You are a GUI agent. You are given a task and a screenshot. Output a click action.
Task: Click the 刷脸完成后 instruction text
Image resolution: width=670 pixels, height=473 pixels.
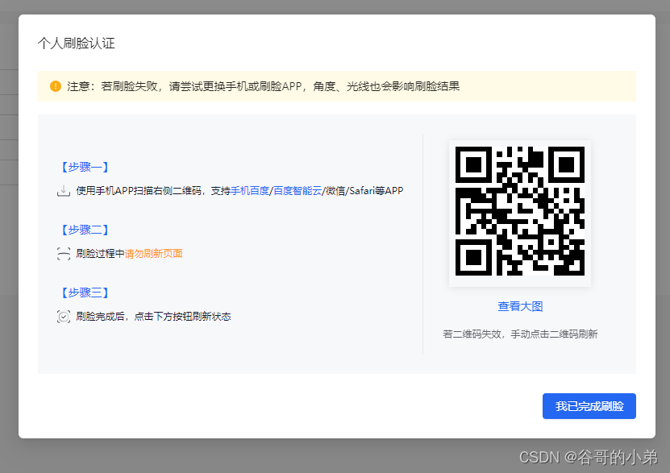click(153, 317)
